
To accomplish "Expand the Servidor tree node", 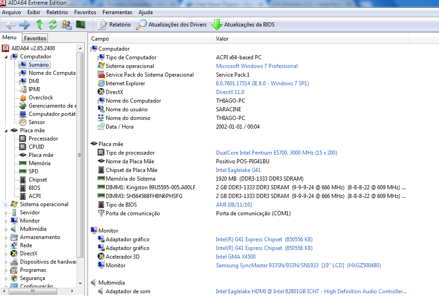I will point(6,213).
